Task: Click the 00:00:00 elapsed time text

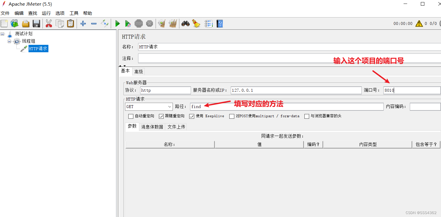Action: (403, 23)
